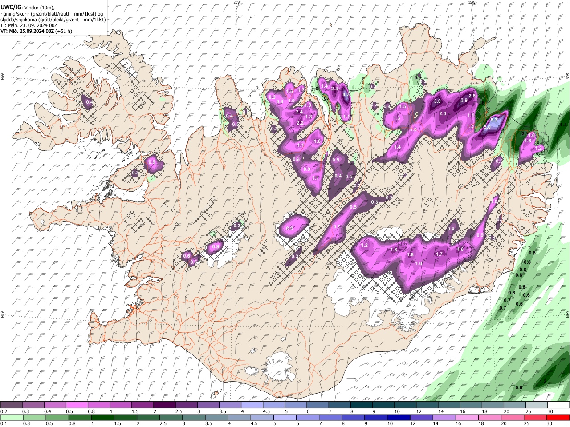Click the bright pink swatch between 0.5 and 0.8
Image resolution: width=570 pixels, height=427 pixels.
(77, 405)
